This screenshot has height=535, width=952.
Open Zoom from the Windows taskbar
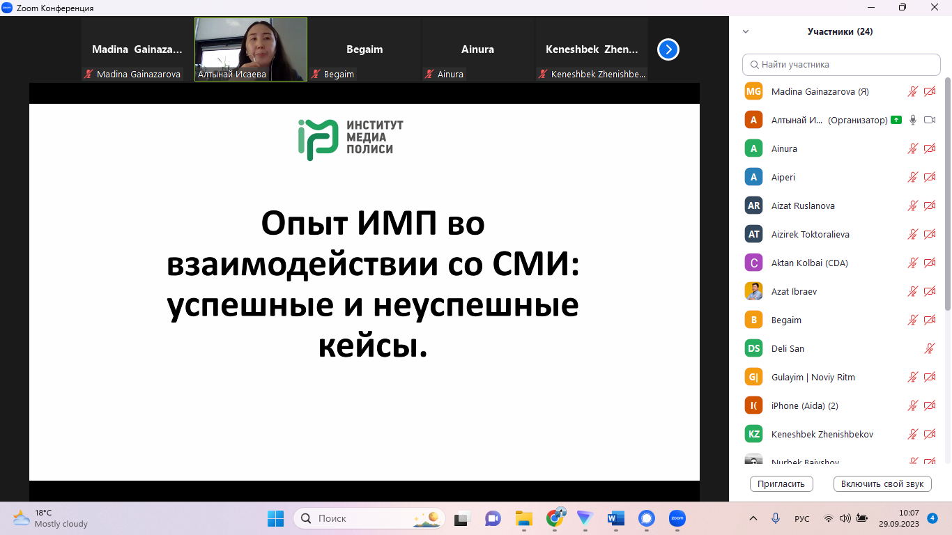point(677,518)
